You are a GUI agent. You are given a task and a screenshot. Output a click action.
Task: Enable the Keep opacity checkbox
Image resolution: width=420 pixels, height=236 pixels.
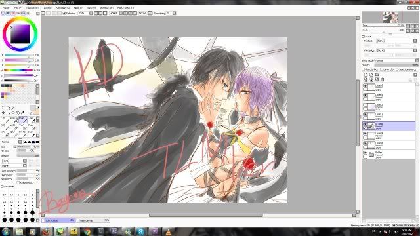click(x=18, y=182)
